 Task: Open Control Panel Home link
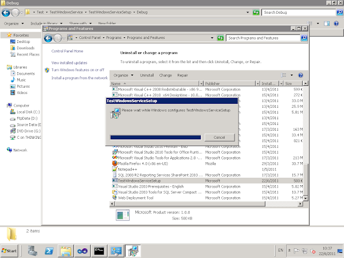click(x=67, y=51)
